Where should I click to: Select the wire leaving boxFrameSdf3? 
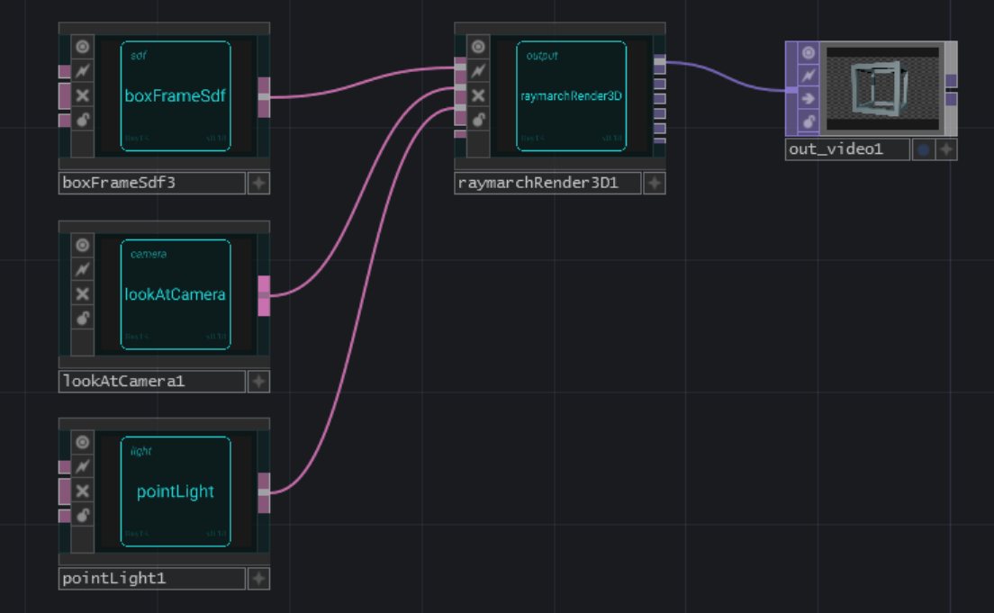coord(361,83)
